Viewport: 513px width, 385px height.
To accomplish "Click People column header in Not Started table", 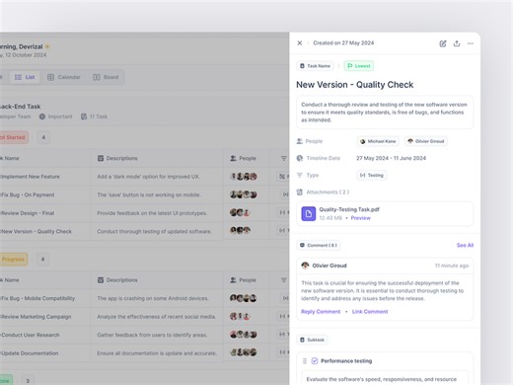I will coord(243,158).
